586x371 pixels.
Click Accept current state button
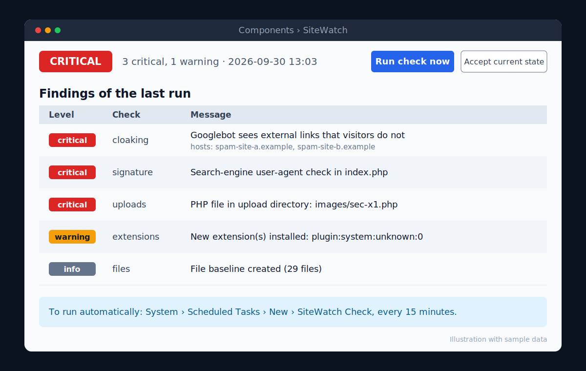pos(504,62)
